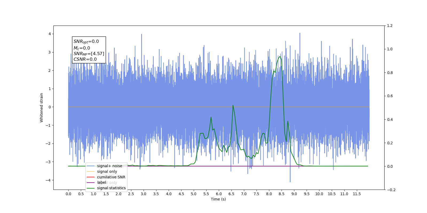Click the SNR_MF=[4.57] annotation text
Image resolution: width=427 pixels, height=213 pixels.
(x=89, y=54)
